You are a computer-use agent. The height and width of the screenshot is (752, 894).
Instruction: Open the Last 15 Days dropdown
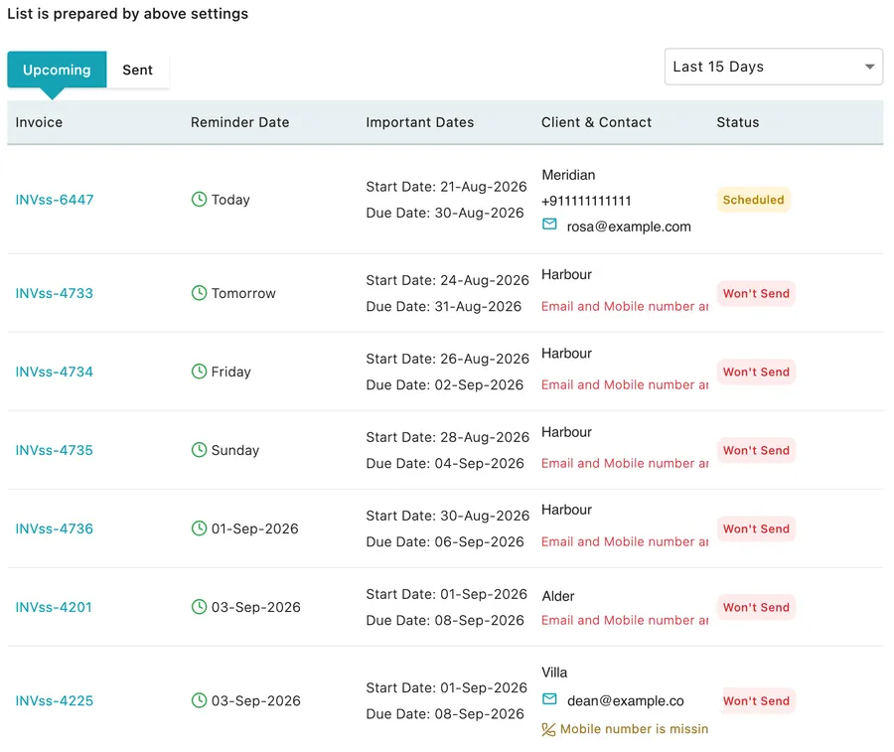click(773, 67)
